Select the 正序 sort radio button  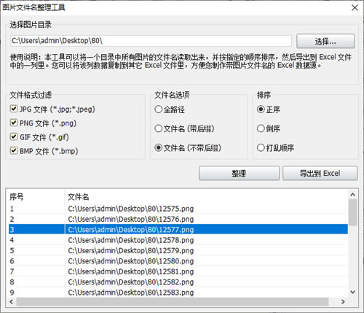[261, 109]
